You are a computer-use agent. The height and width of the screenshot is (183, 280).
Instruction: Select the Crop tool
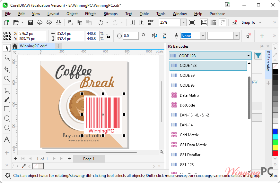(x=7, y=69)
